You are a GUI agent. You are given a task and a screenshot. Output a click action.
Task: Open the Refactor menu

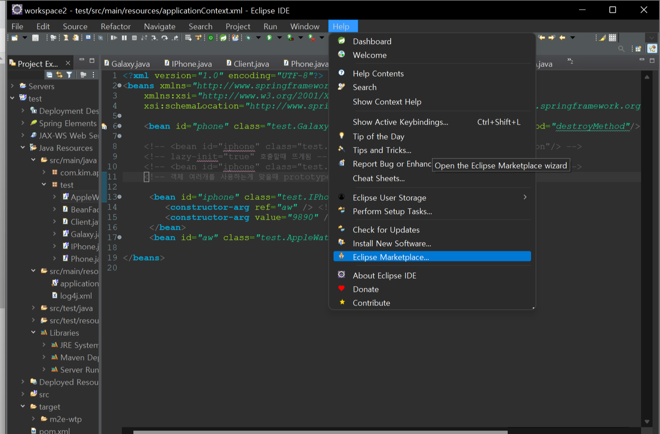(x=116, y=26)
